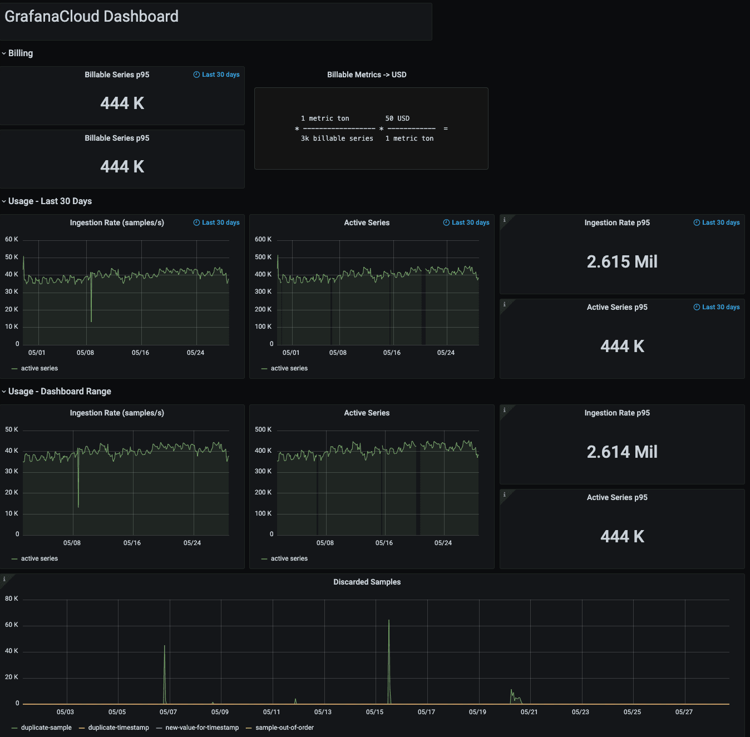This screenshot has height=737, width=750.
Task: Open Dashboard Range Active Series p95 title menu
Action: (x=617, y=497)
